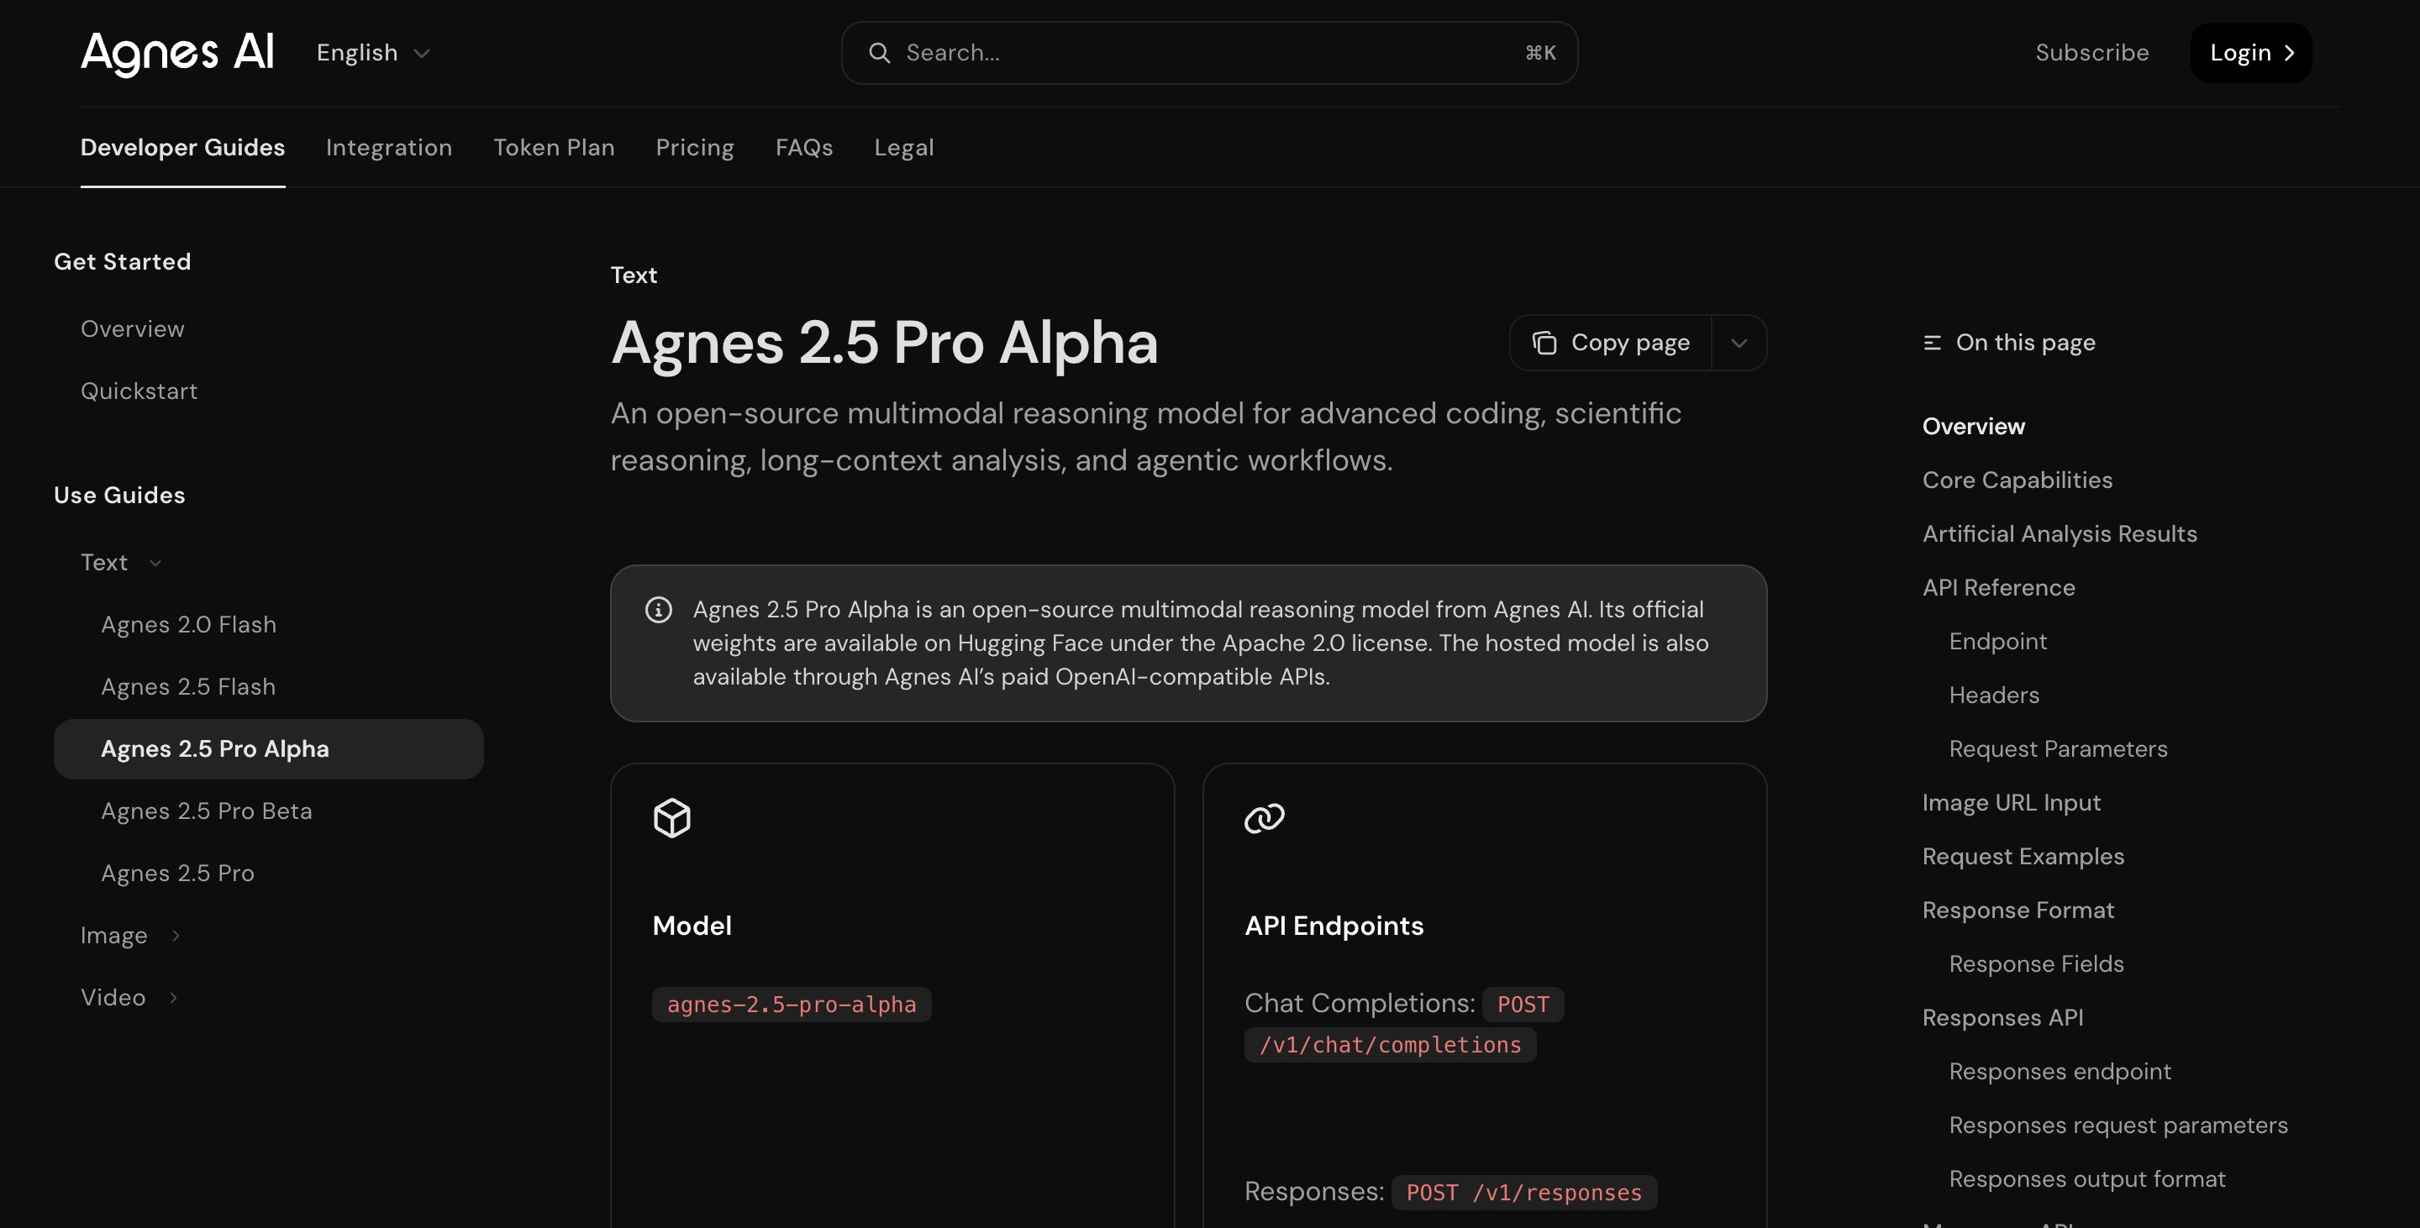Open the Developer Guides tab
2420x1228 pixels.
coord(182,147)
